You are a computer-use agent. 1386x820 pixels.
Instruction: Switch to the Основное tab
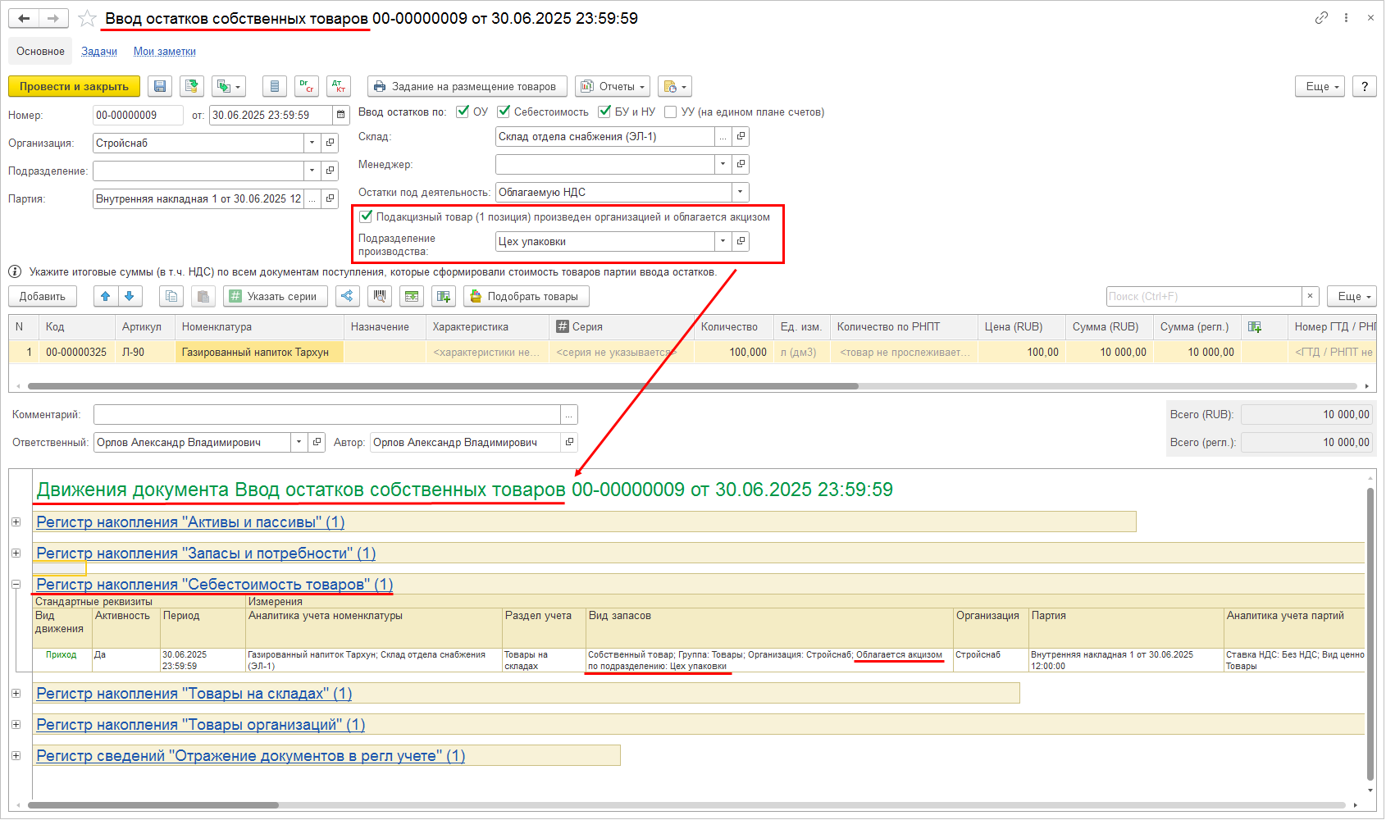40,52
